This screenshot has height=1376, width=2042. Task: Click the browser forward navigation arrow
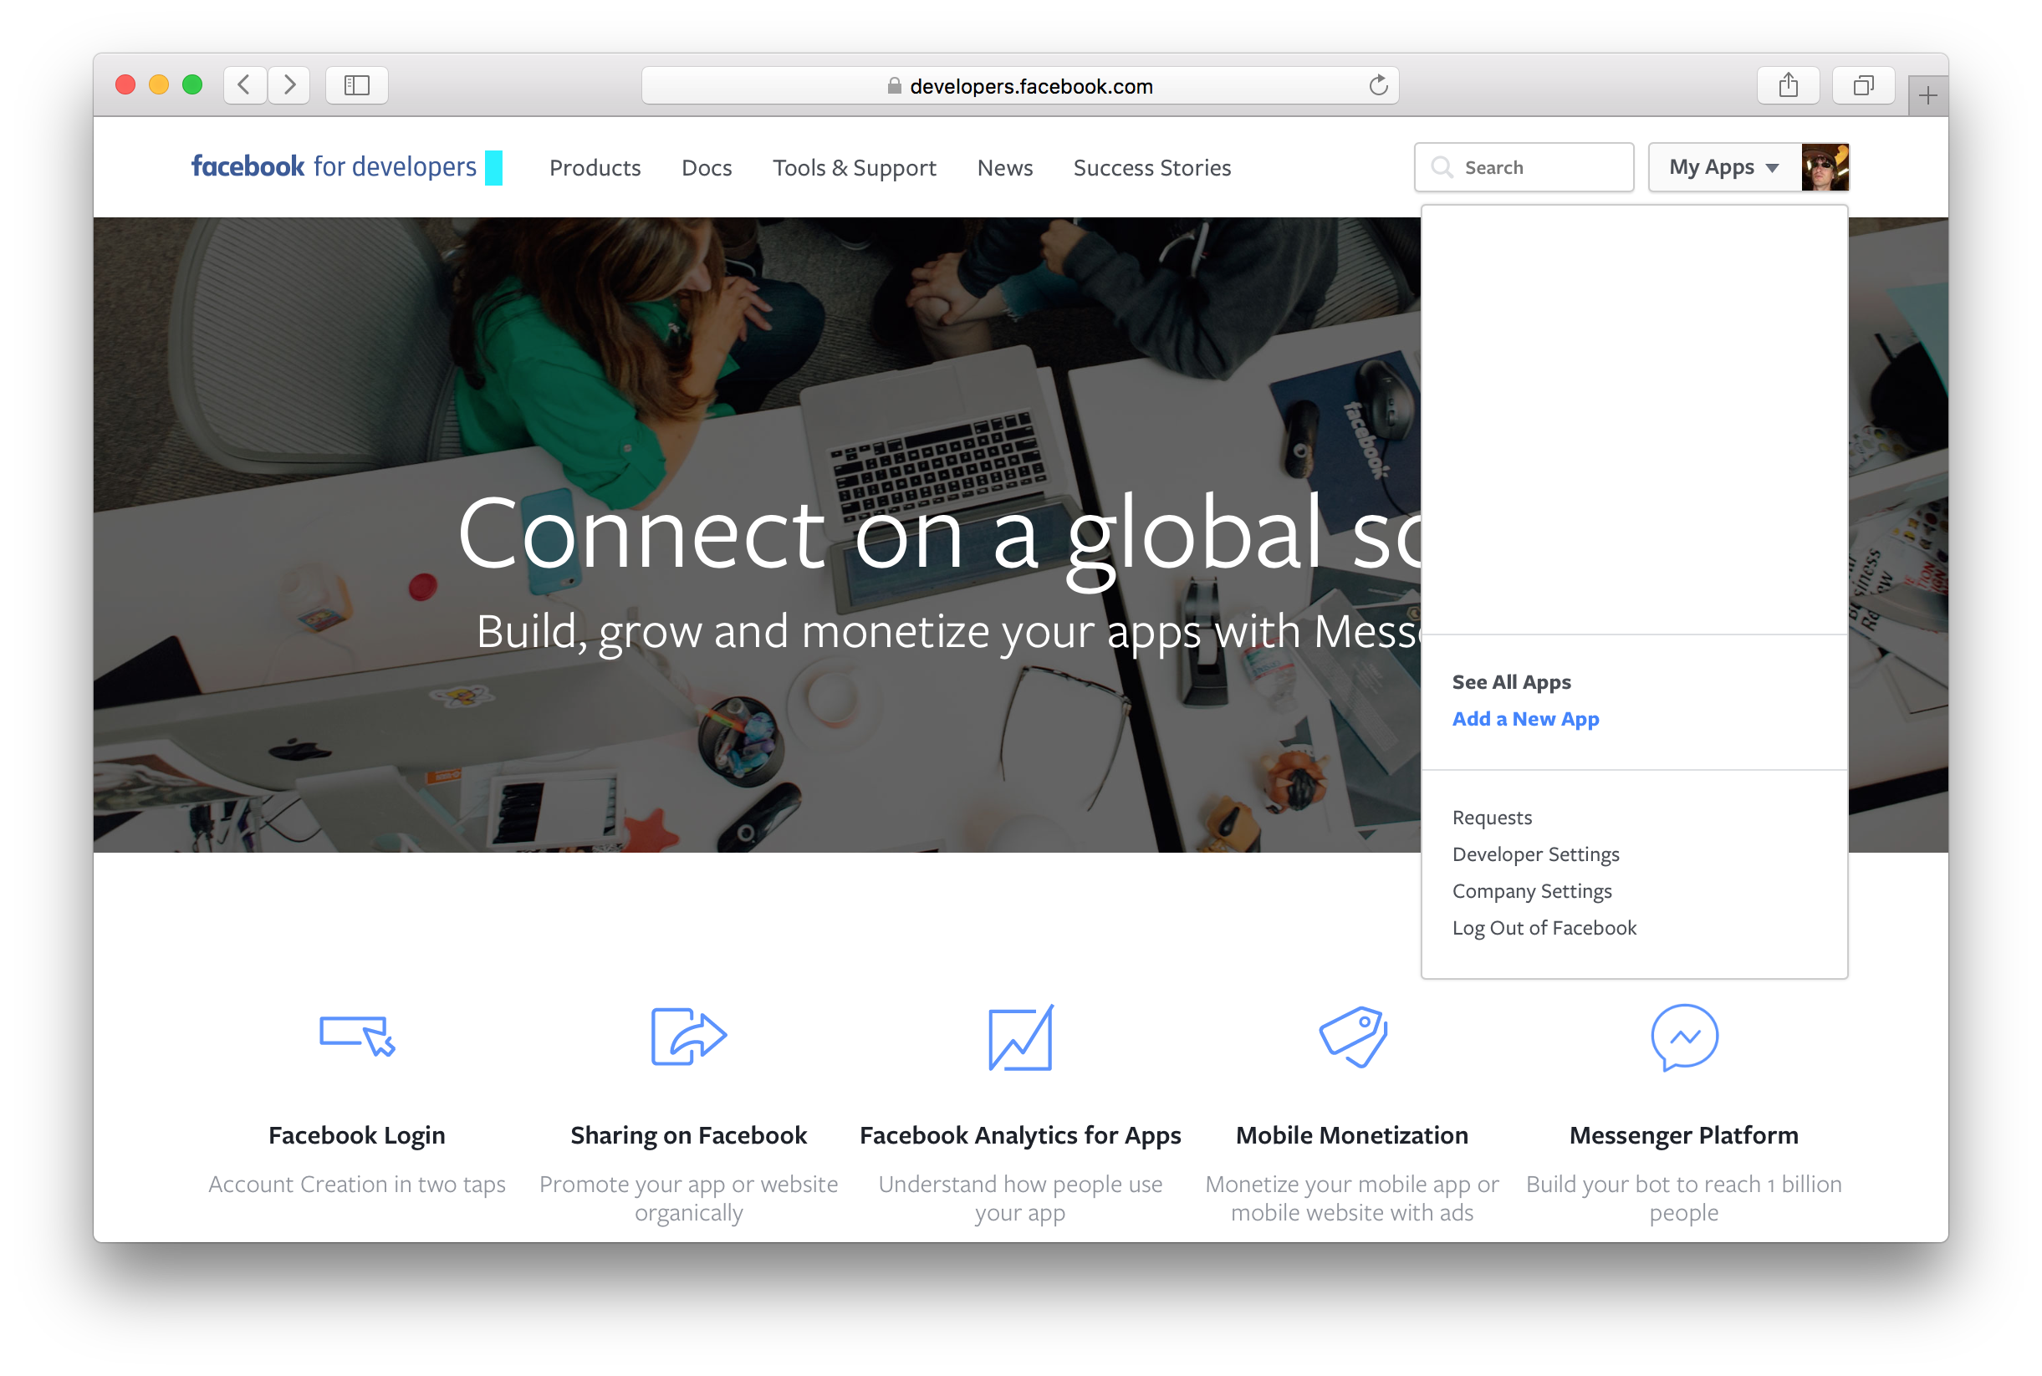(x=290, y=86)
